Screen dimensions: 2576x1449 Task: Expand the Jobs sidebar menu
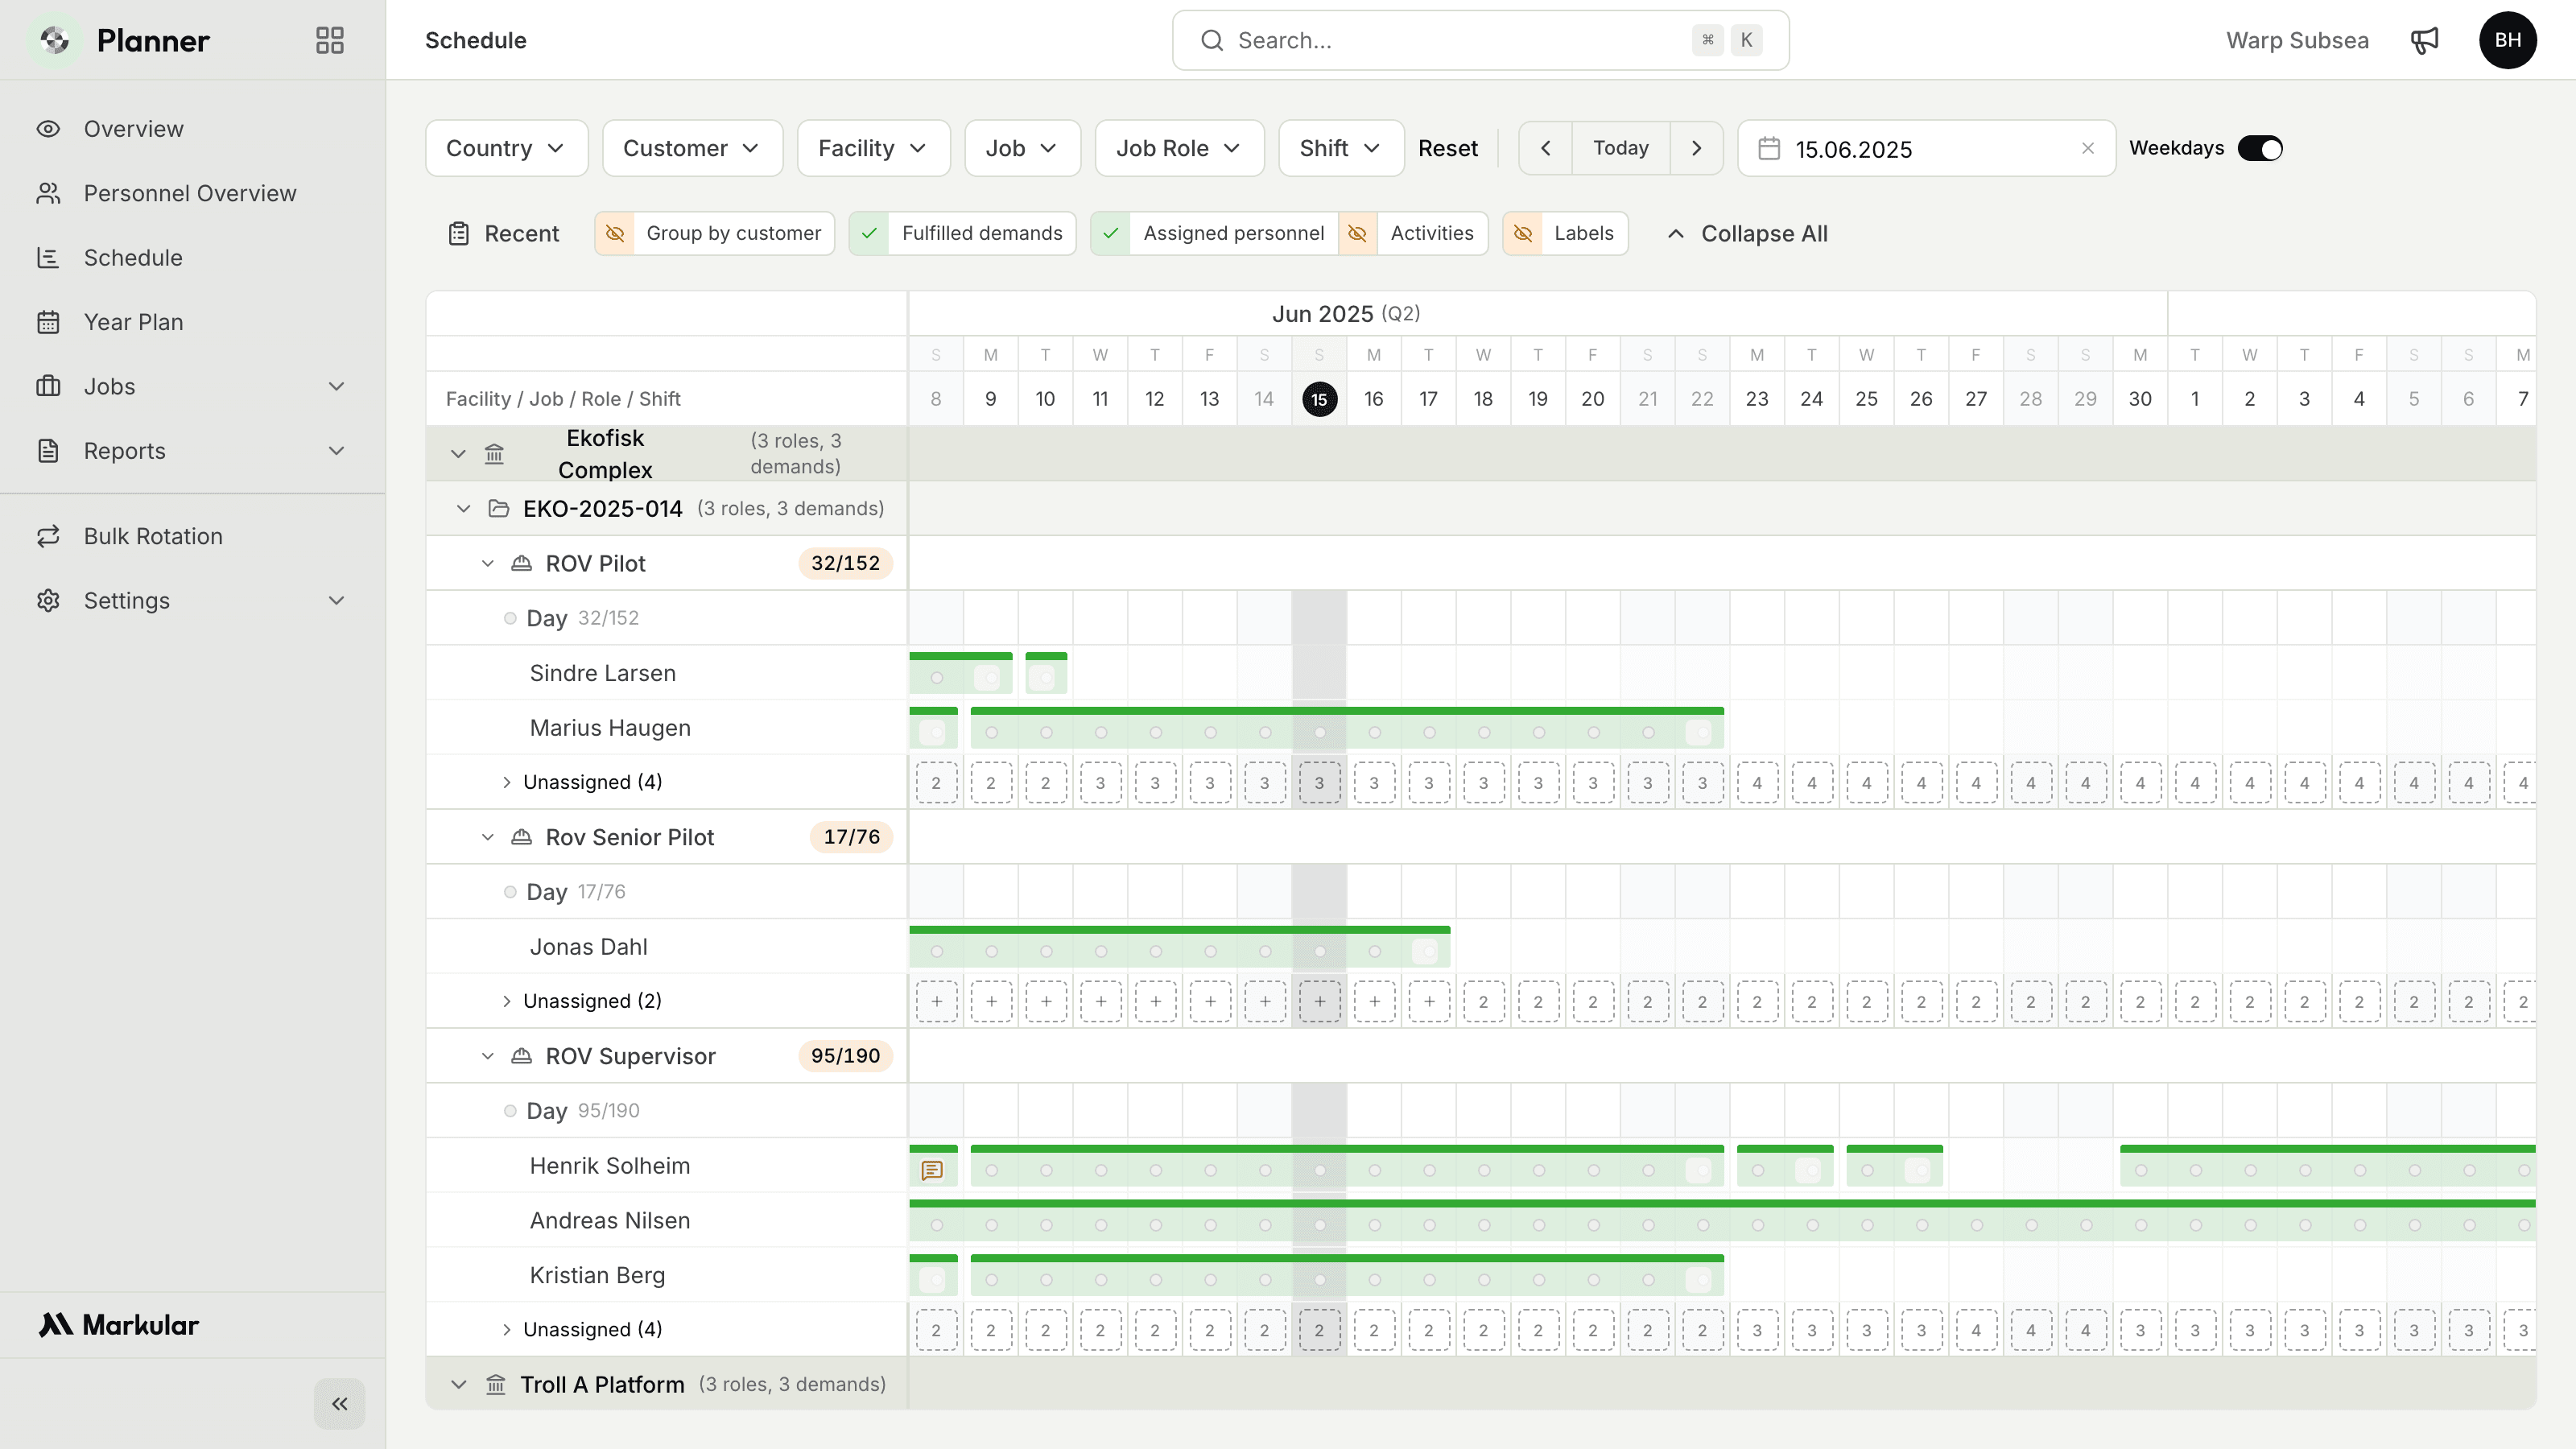(192, 386)
